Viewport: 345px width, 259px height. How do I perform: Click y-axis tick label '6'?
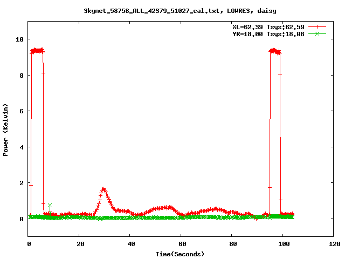coord(22,111)
